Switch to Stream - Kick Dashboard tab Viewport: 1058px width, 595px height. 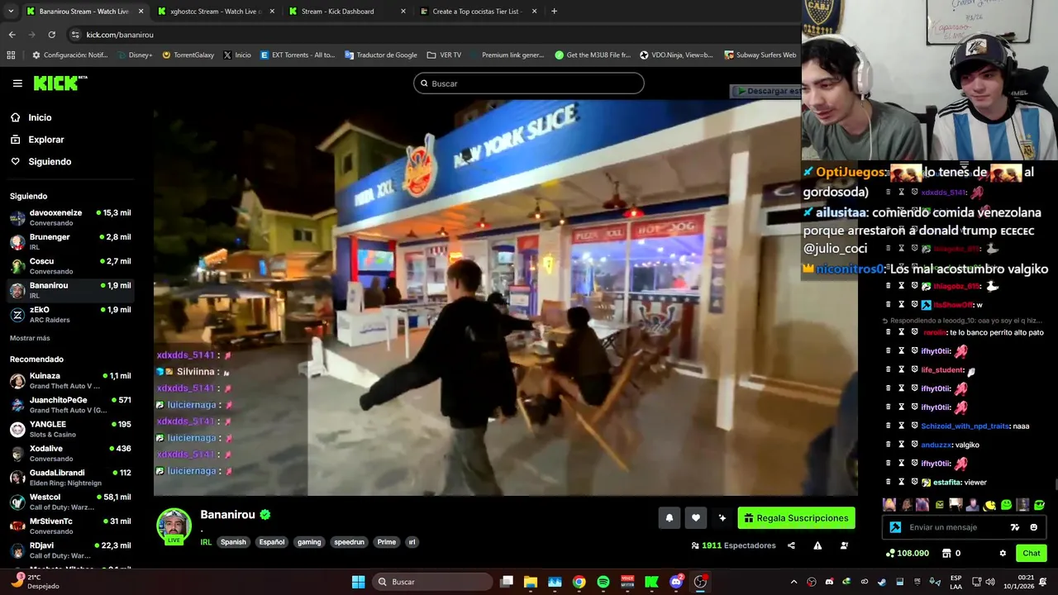coord(346,12)
